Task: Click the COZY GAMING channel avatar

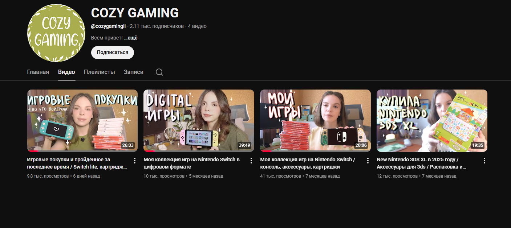Action: (56, 33)
